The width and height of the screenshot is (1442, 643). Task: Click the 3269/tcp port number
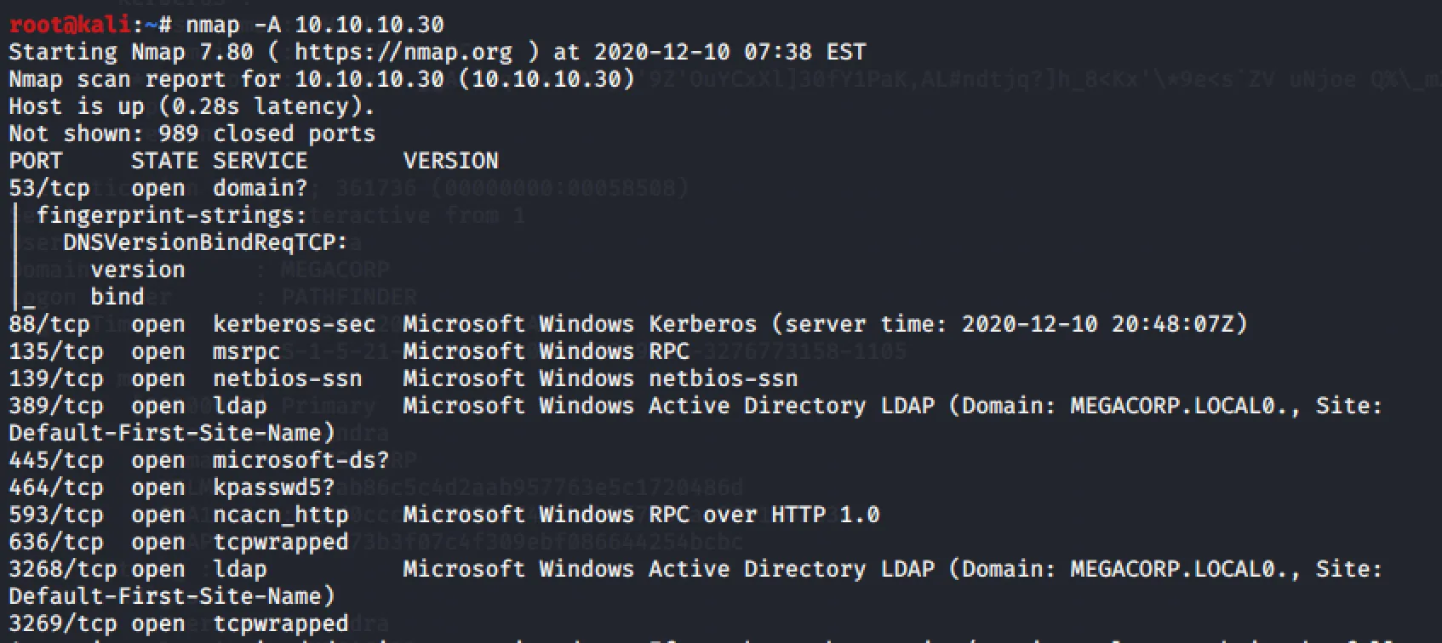[x=63, y=623]
